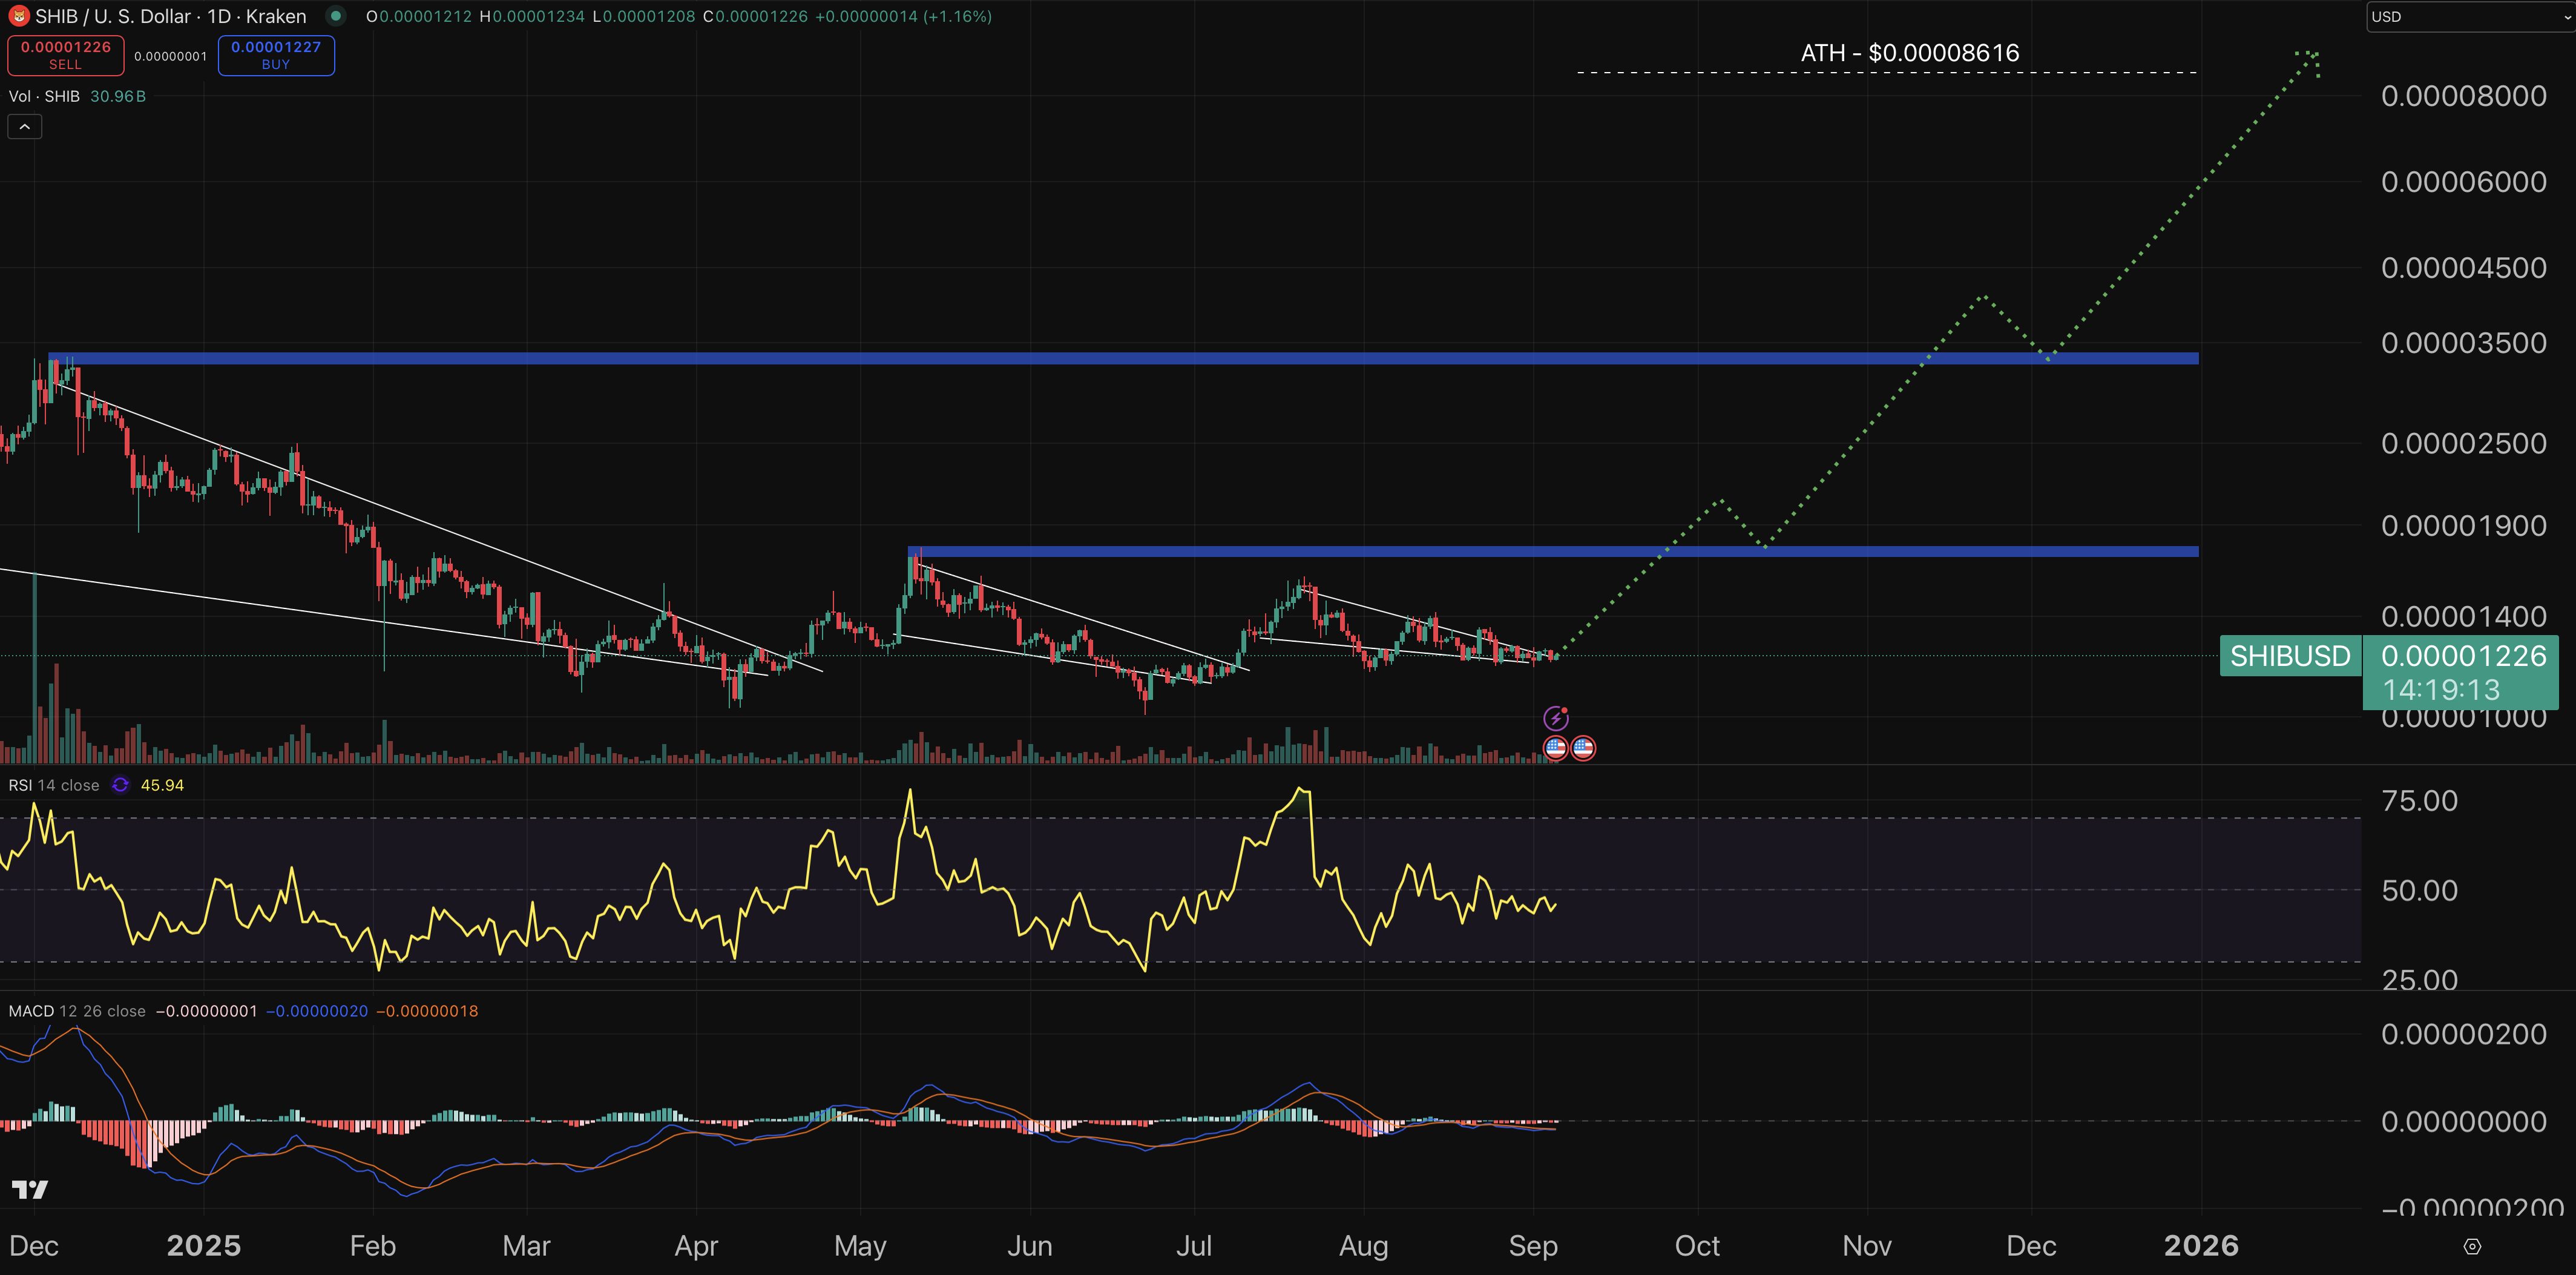Click the TradingView logo

[30, 1189]
